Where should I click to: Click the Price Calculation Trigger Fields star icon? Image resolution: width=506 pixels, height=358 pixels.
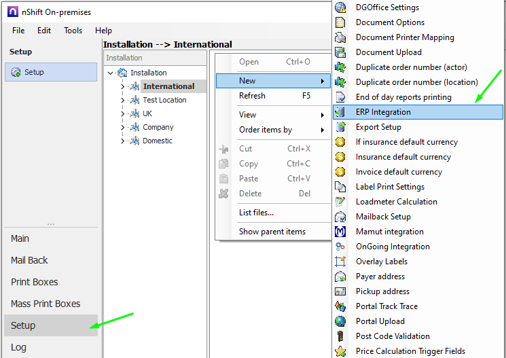pos(340,351)
